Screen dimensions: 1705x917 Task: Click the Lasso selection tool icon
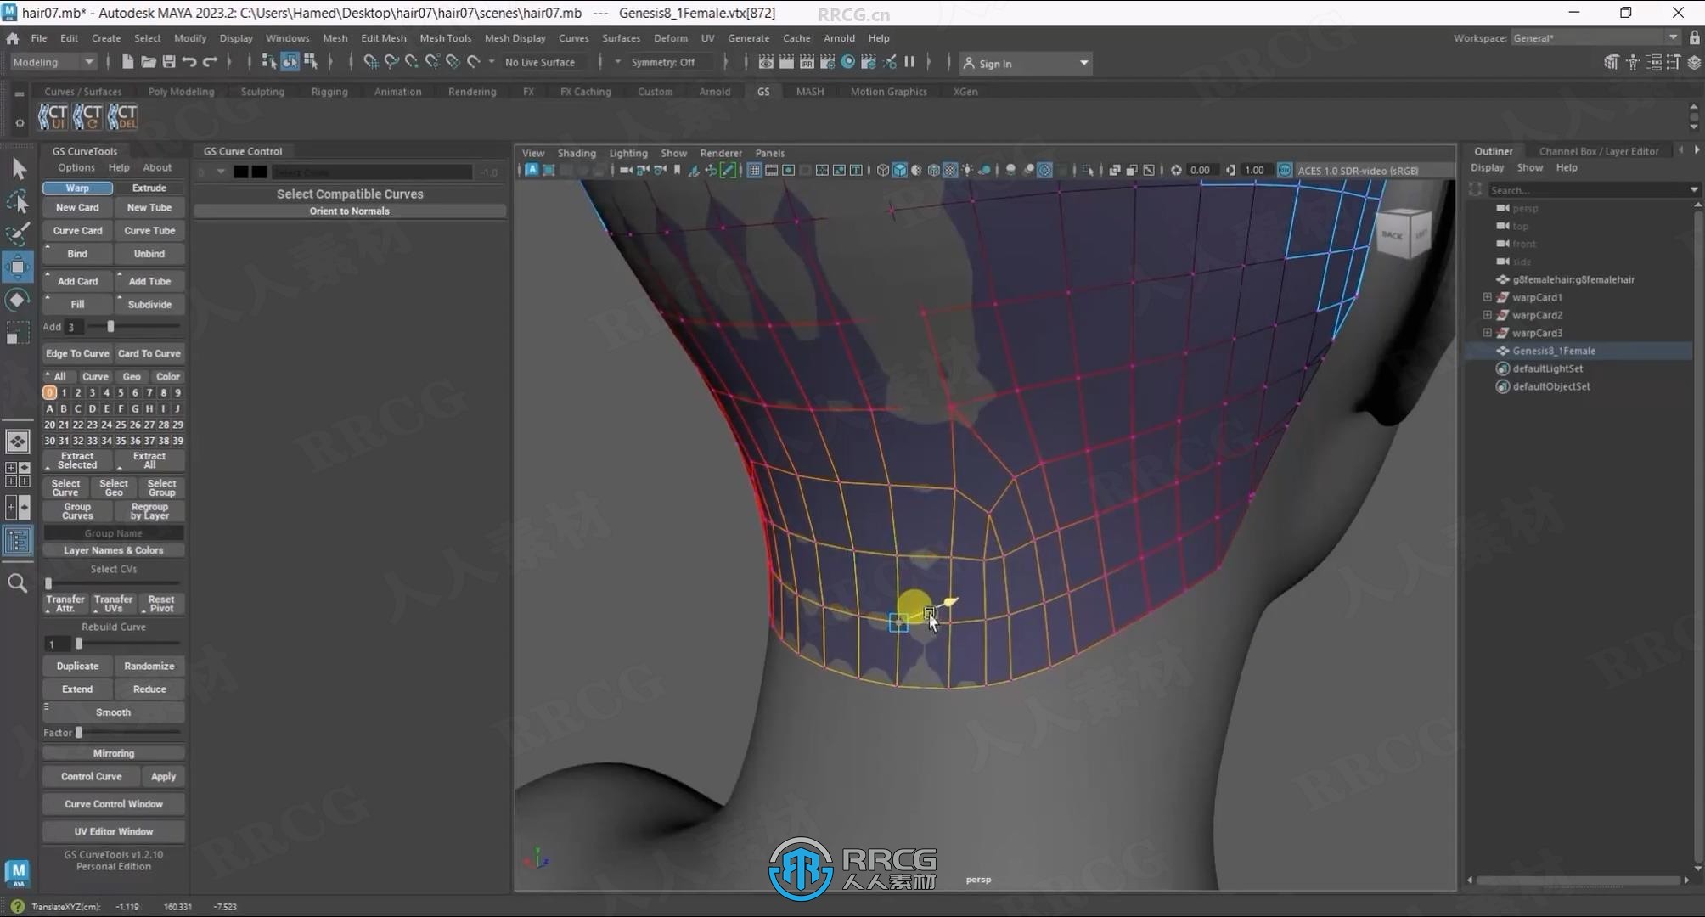point(17,199)
